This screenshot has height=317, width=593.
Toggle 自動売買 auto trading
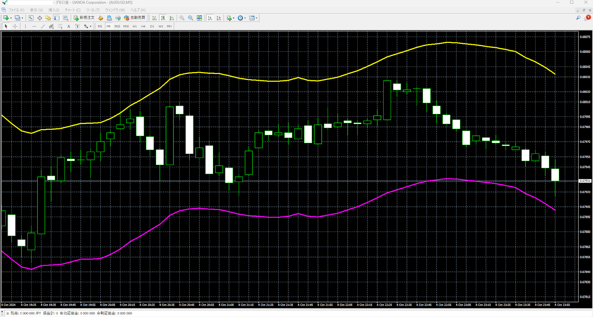(135, 18)
